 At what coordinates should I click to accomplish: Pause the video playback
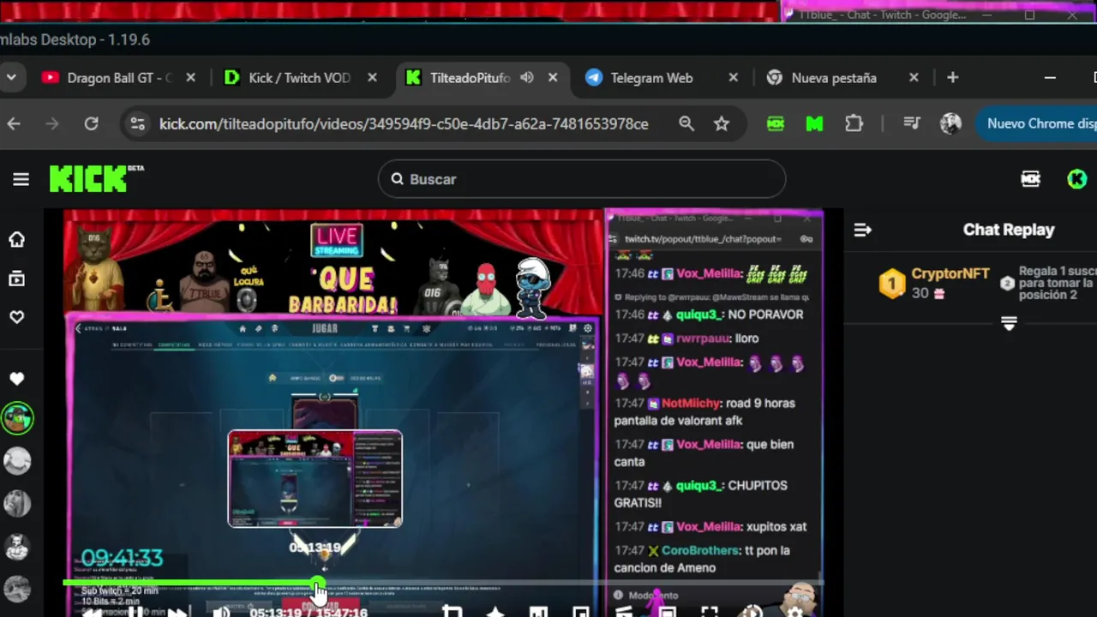click(135, 611)
